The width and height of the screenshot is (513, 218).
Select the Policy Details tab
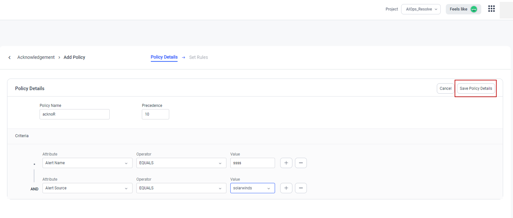(164, 57)
